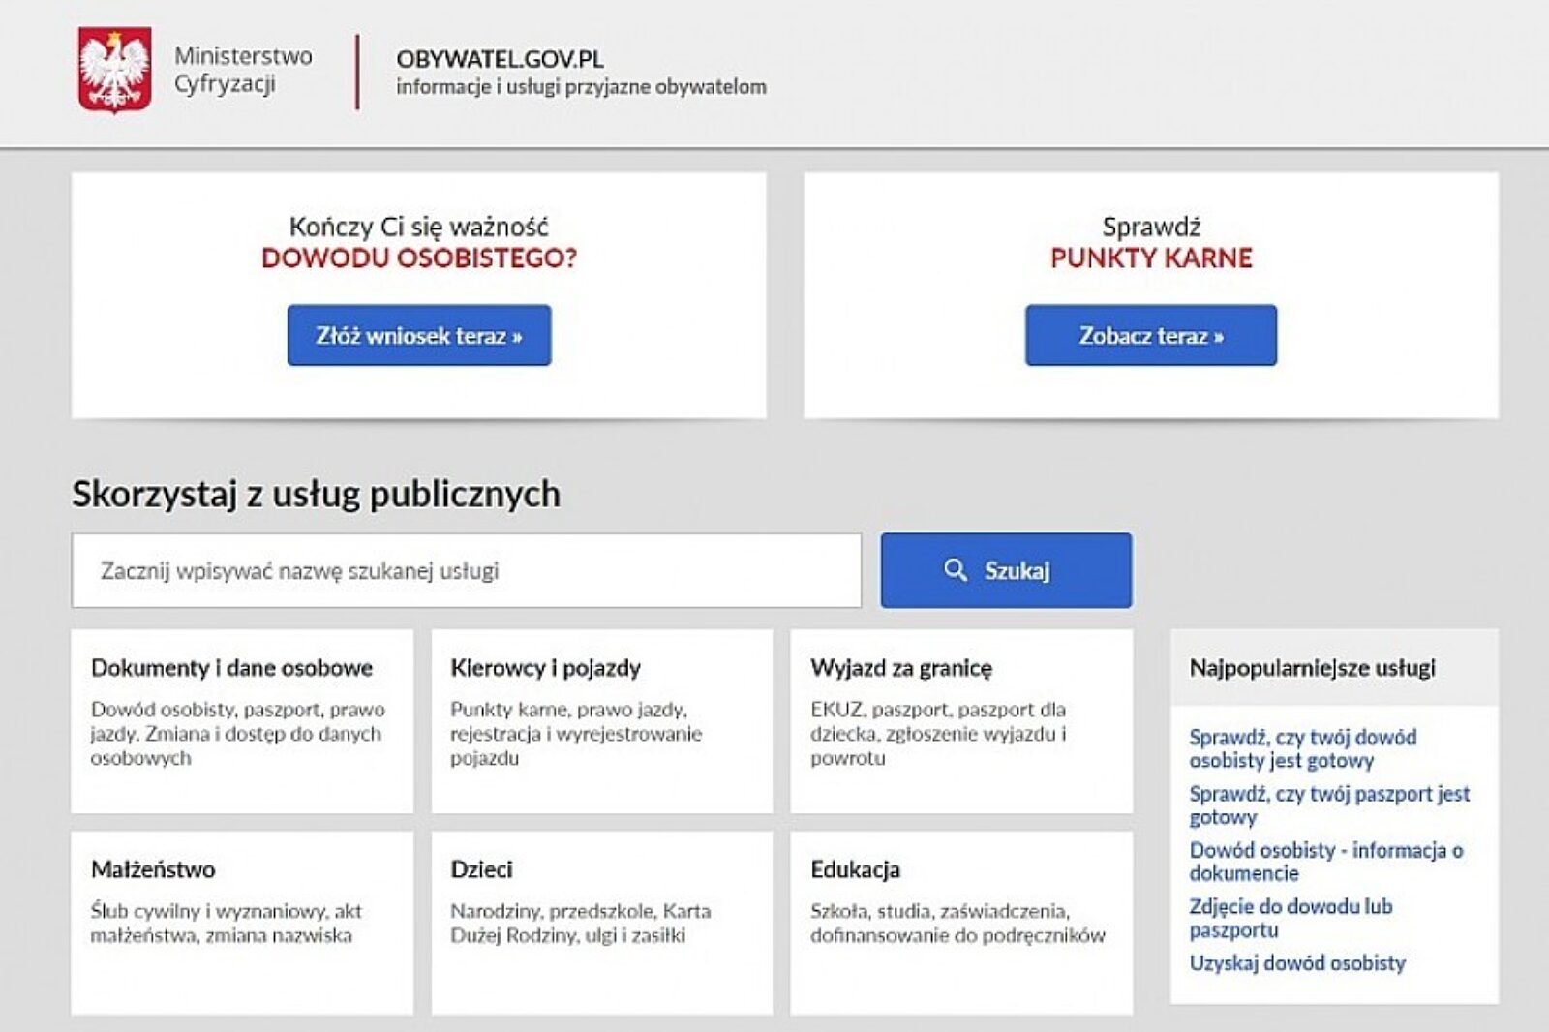This screenshot has height=1032, width=1549.
Task: Click the Ministerstwo Cyfryzacji text
Action: (x=243, y=70)
